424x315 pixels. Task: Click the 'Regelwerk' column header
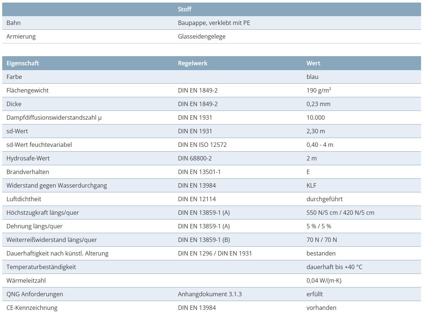[193, 63]
